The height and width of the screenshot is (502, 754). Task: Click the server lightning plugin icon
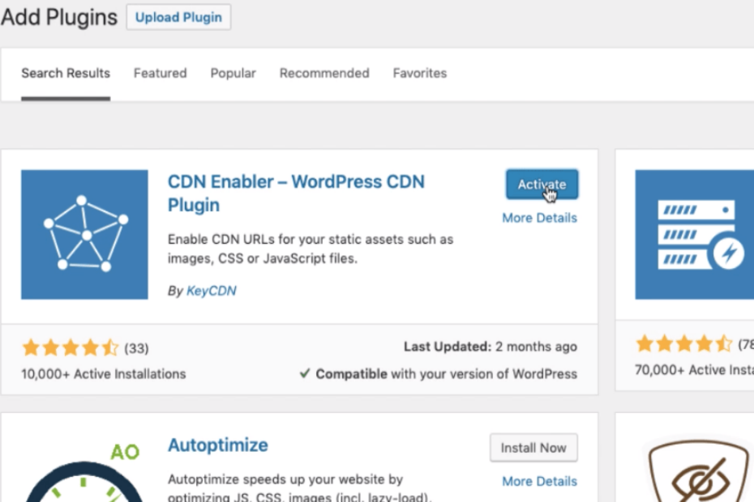[x=694, y=235]
